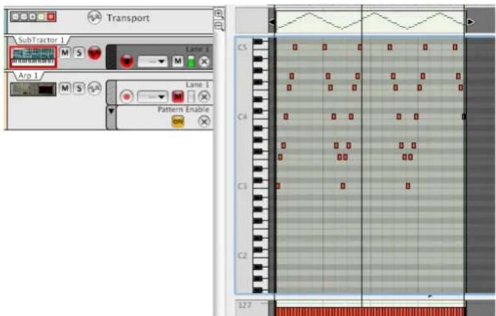
Task: Click the red velocity bars lane
Action: pyautogui.click(x=370, y=311)
